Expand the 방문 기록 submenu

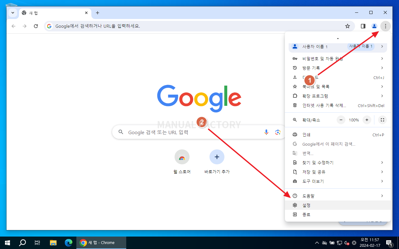[338, 68]
